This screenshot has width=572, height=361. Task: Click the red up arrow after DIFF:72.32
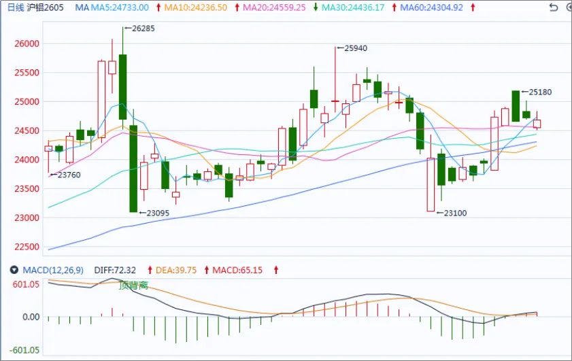[150, 270]
